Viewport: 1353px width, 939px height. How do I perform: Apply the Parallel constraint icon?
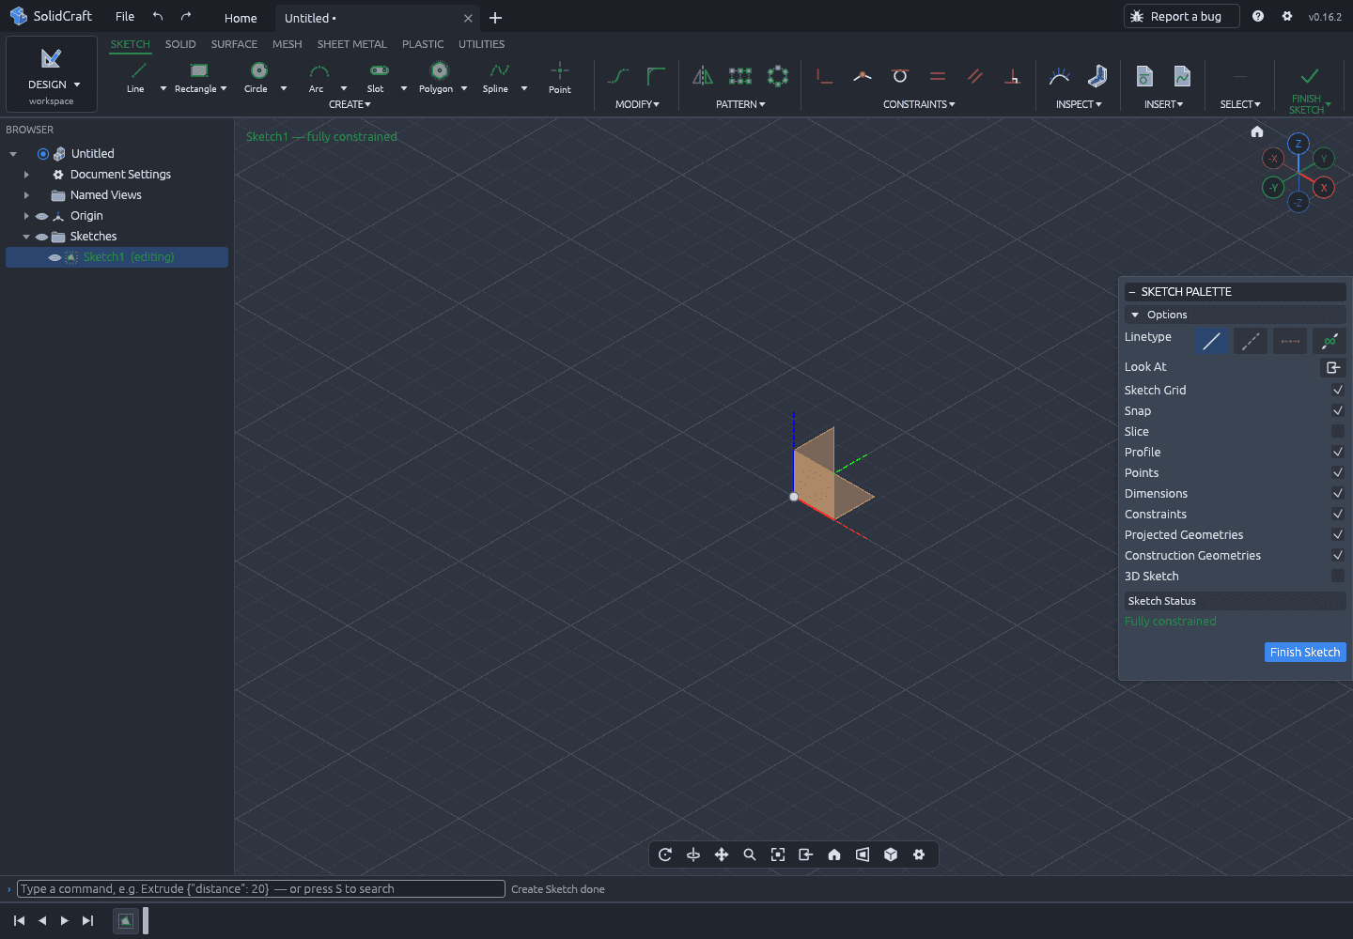click(975, 76)
